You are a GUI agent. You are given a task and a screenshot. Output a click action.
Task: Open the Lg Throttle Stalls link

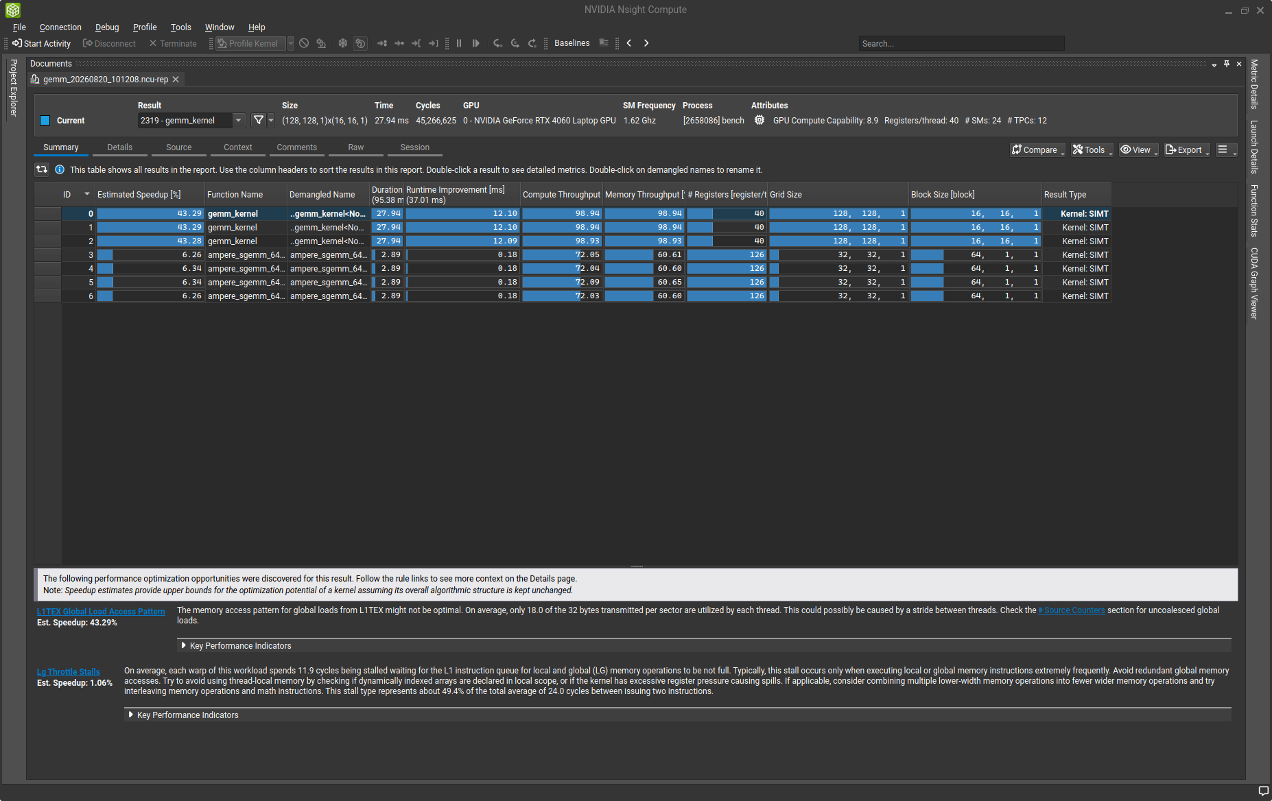69,672
